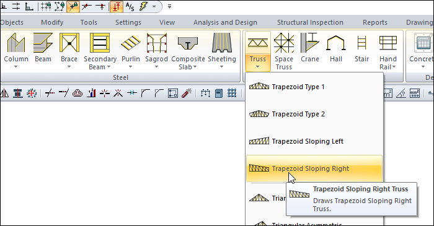Toggle the highlighted red up-down arrows button
The height and width of the screenshot is (226, 434).
pos(117,6)
